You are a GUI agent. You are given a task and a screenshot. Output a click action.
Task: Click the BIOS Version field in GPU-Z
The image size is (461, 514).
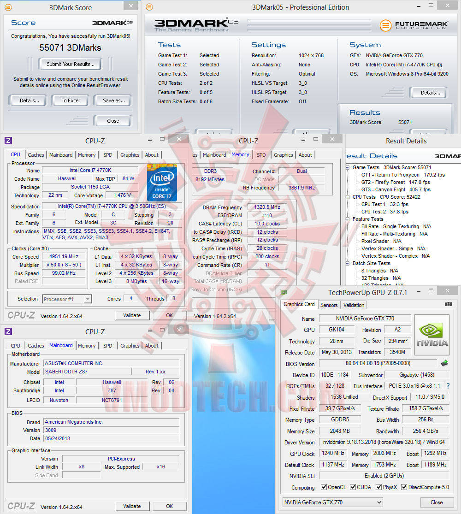coord(378,363)
